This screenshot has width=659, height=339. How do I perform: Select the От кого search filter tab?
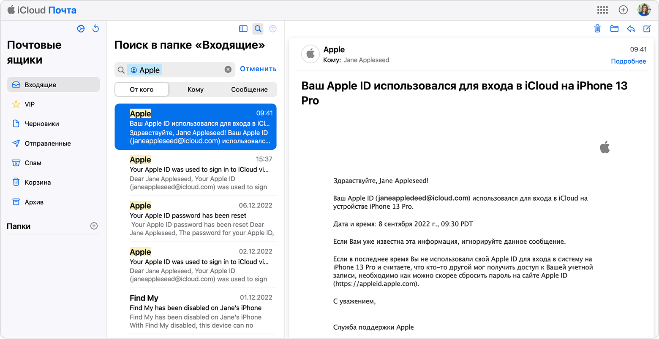[142, 89]
